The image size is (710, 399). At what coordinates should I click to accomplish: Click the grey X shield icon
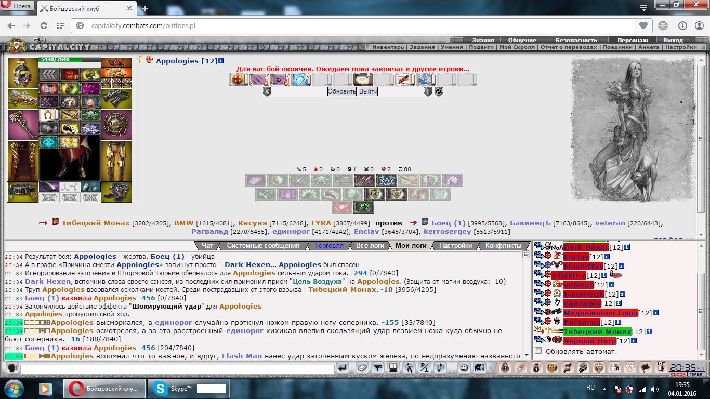(267, 91)
